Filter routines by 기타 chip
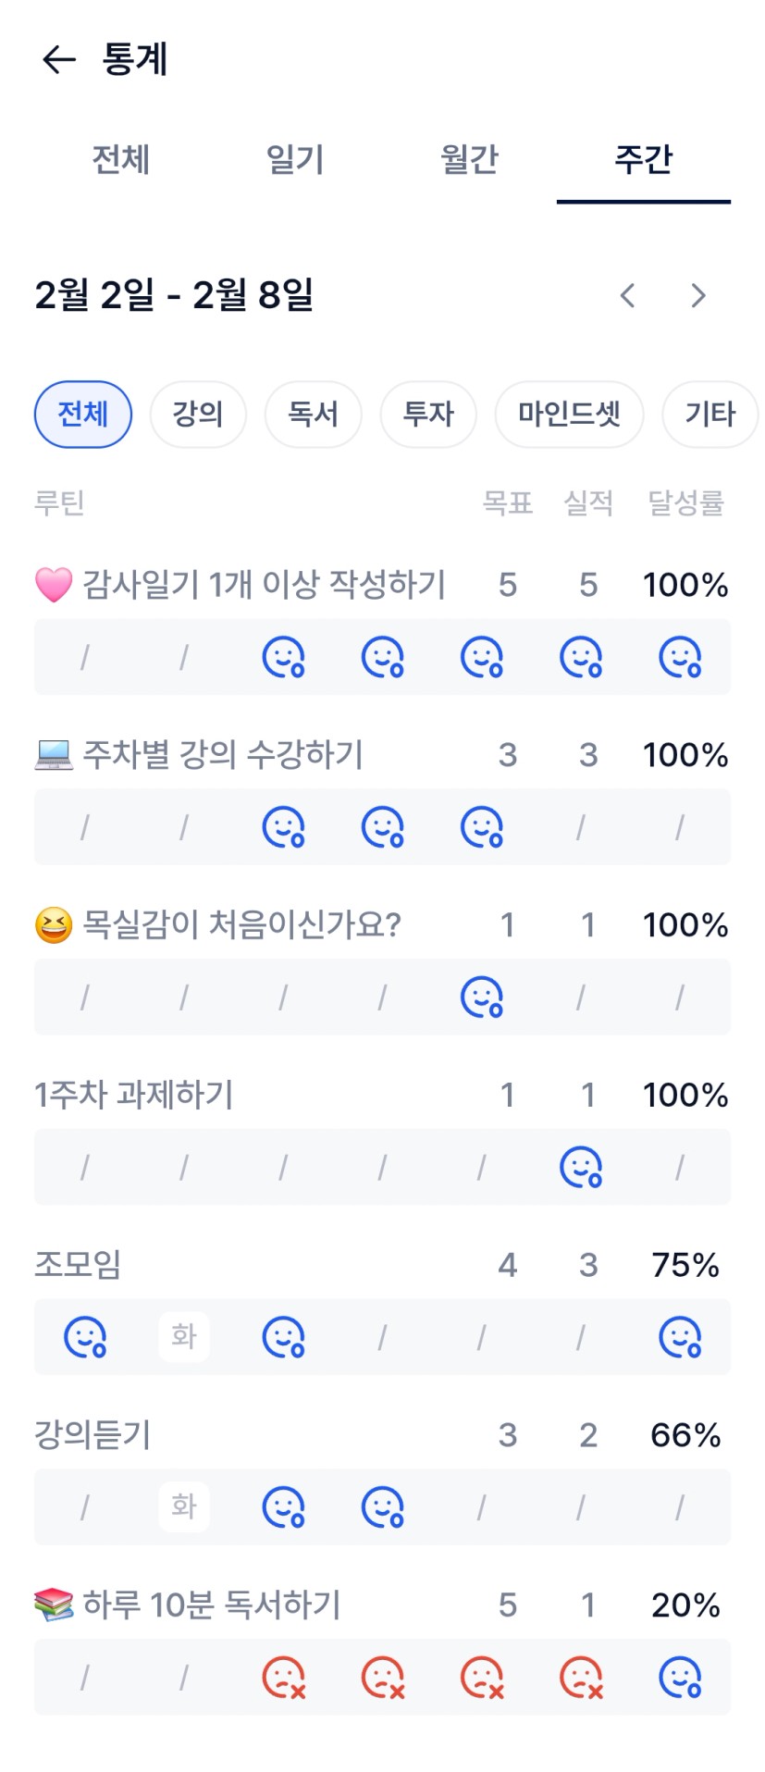This screenshot has width=765, height=1772. 709,414
